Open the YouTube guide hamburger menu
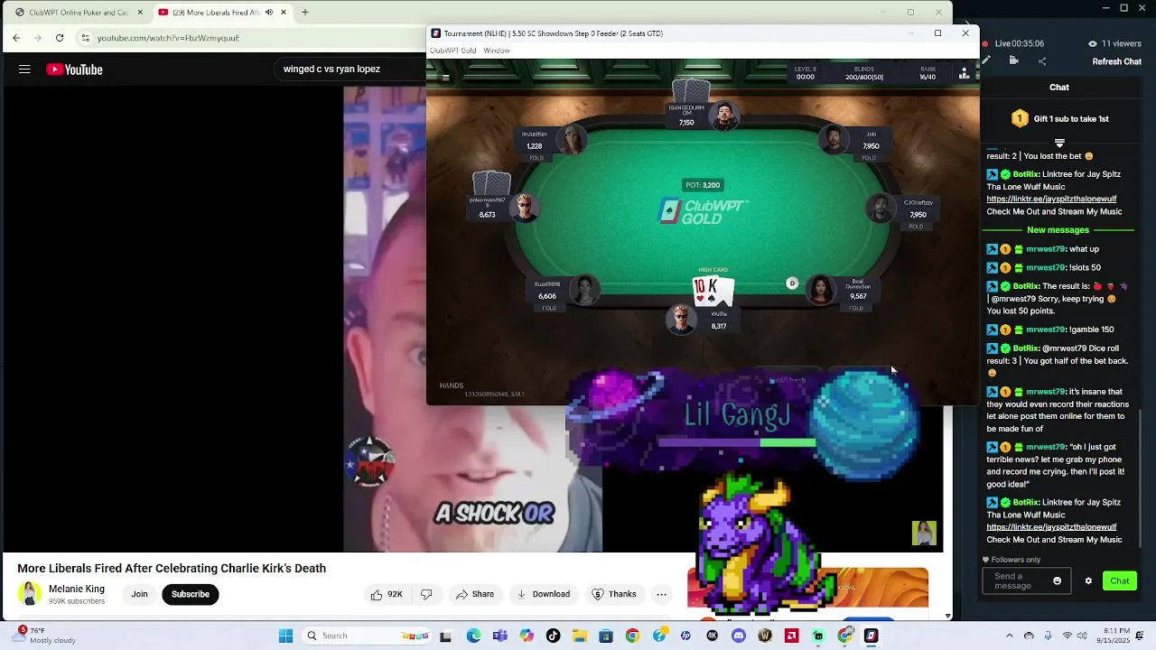Image resolution: width=1156 pixels, height=650 pixels. (x=24, y=70)
